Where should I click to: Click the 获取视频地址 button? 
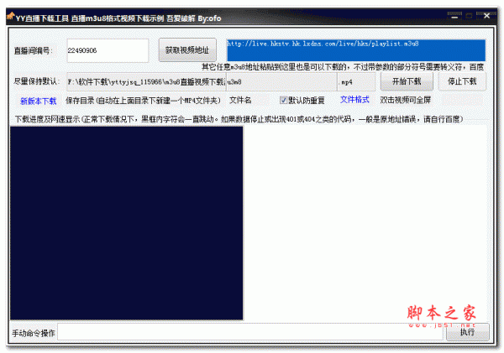(187, 50)
